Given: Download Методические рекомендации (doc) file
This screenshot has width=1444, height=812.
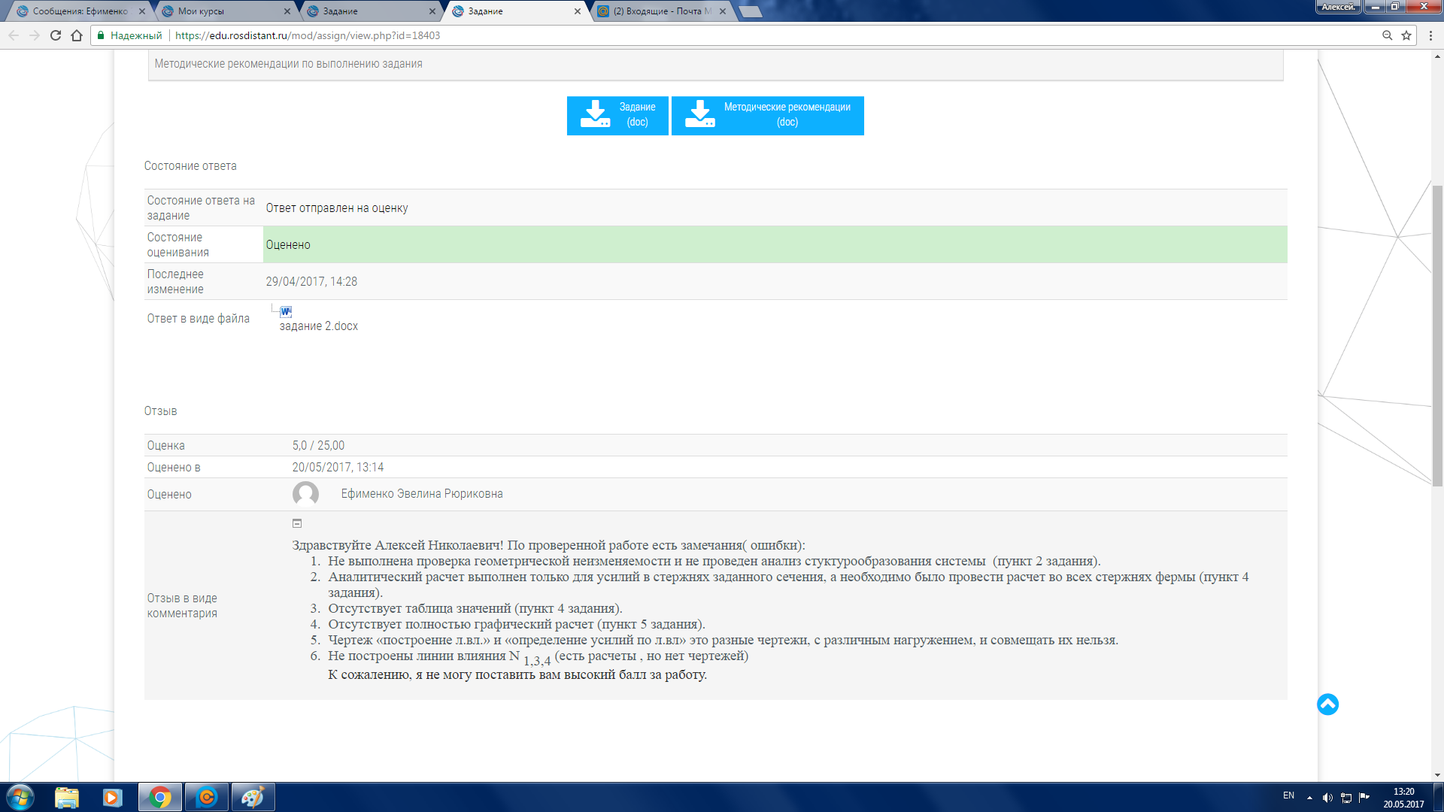Looking at the screenshot, I should coord(767,115).
